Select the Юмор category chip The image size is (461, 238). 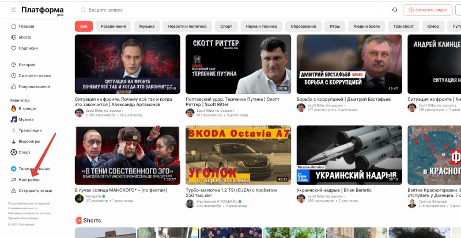pos(433,26)
